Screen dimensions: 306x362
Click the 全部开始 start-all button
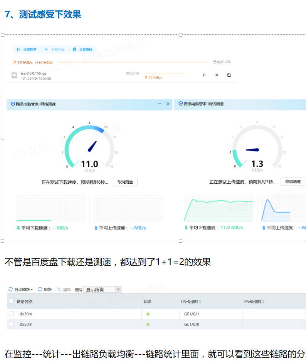(55, 50)
